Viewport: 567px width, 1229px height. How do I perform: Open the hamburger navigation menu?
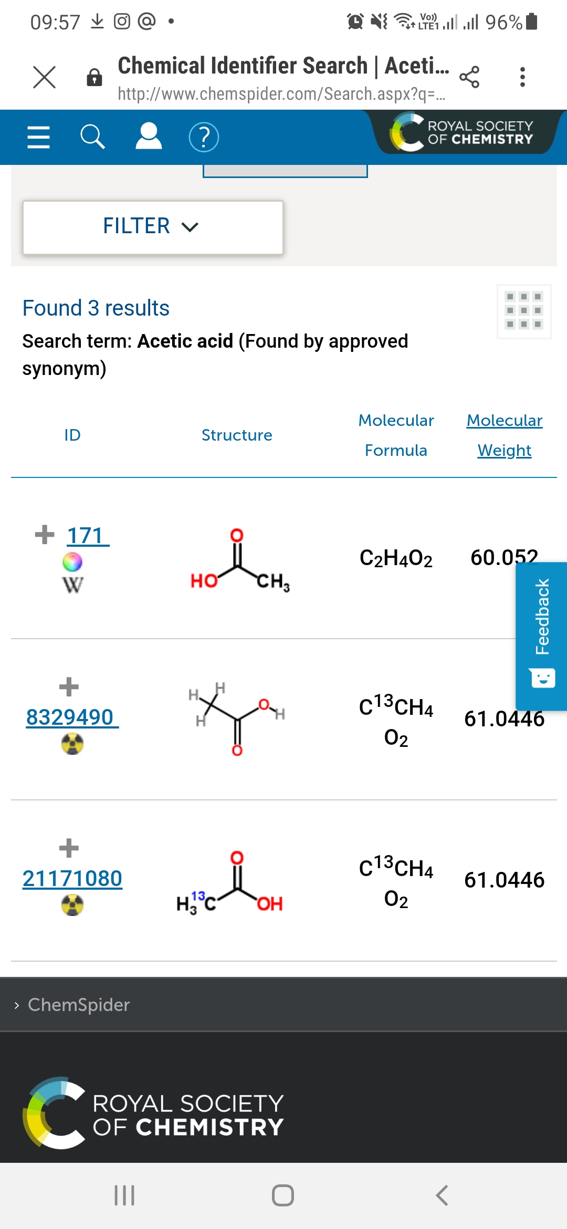38,138
